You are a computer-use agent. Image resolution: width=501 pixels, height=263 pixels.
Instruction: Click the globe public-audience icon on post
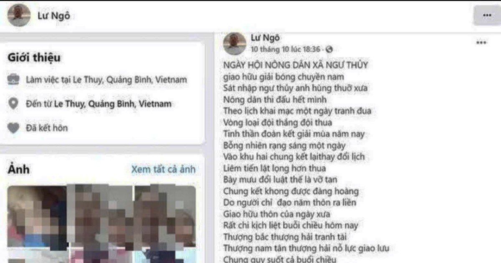[x=329, y=50]
